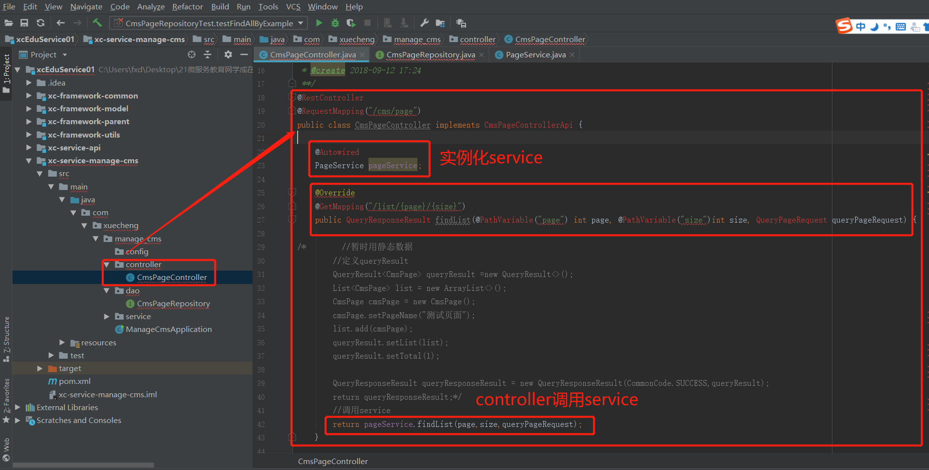Click pageService field name on line 23
The image size is (929, 470).
click(x=393, y=166)
